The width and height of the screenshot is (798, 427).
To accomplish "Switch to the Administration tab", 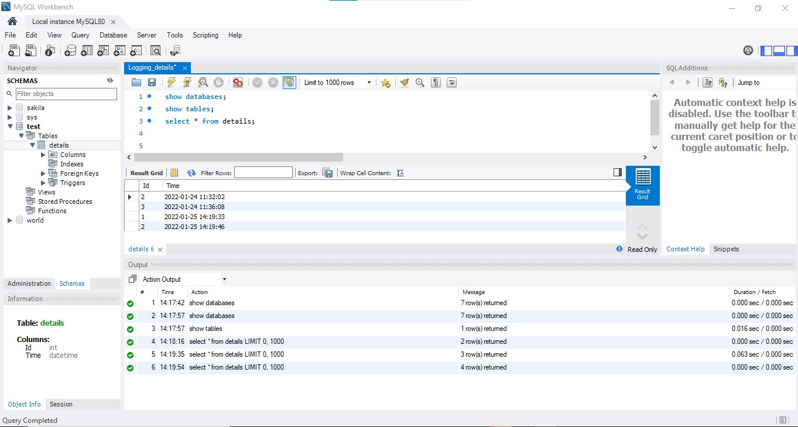I will tap(29, 283).
